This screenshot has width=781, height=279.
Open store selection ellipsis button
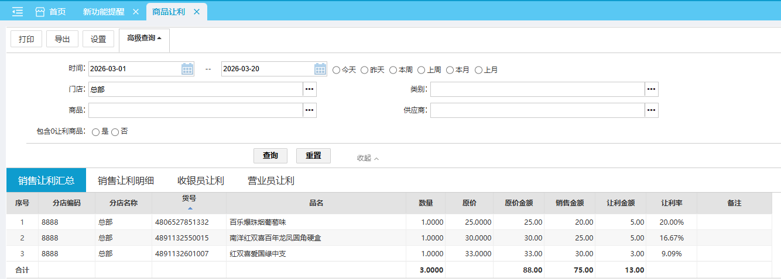[x=310, y=89]
